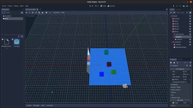The width and height of the screenshot is (193, 108).
Task: Open the Debug menu
Action: 16,6
